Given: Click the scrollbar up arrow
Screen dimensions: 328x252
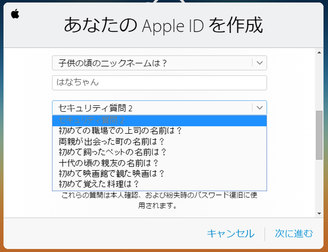Looking at the screenshot, I should pos(319,52).
